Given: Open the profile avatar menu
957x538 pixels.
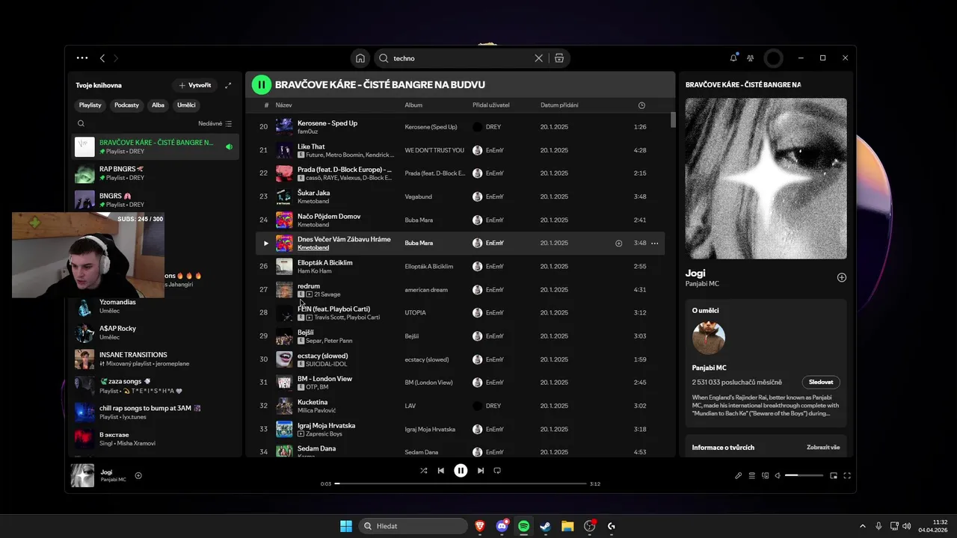Looking at the screenshot, I should 774,58.
